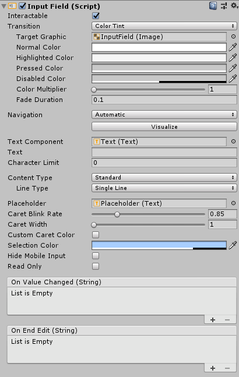This screenshot has height=377, width=239.
Task: Click the empty Text value field
Action: pyautogui.click(x=164, y=152)
